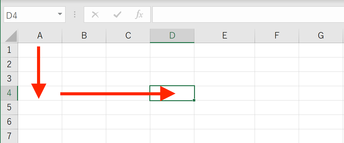Image resolution: width=344 pixels, height=143 pixels.
Task: Click the formula bar options dots handle
Action: (x=75, y=15)
